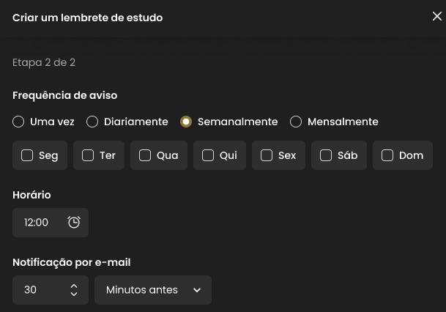
Task: Edit the 12:00 Horário time field
Action: coord(51,223)
